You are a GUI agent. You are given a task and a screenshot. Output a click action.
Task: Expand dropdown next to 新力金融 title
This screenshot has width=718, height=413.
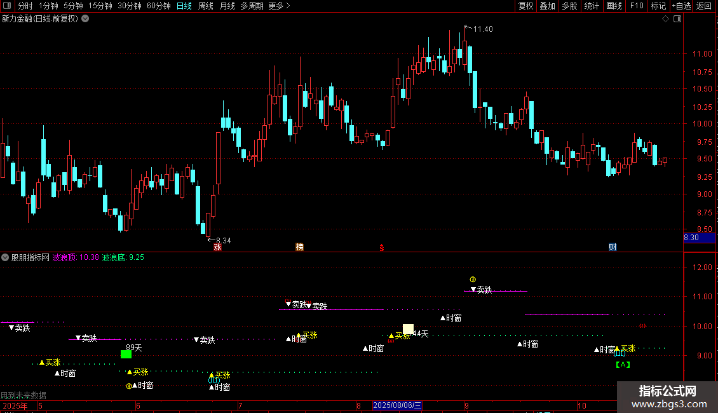coord(85,19)
